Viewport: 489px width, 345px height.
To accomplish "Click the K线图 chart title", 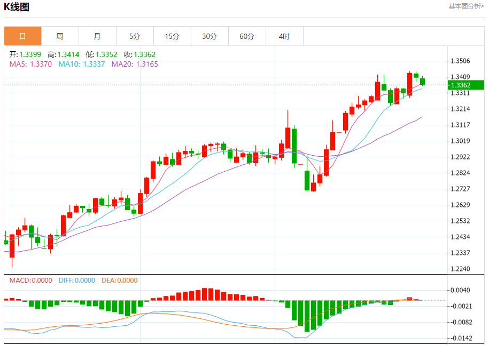I will (x=17, y=7).
